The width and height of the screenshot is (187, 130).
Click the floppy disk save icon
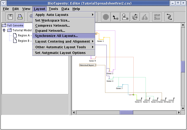coord(11,17)
